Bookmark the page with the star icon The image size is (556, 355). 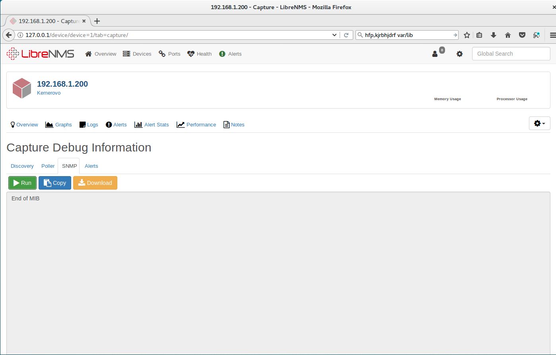466,35
